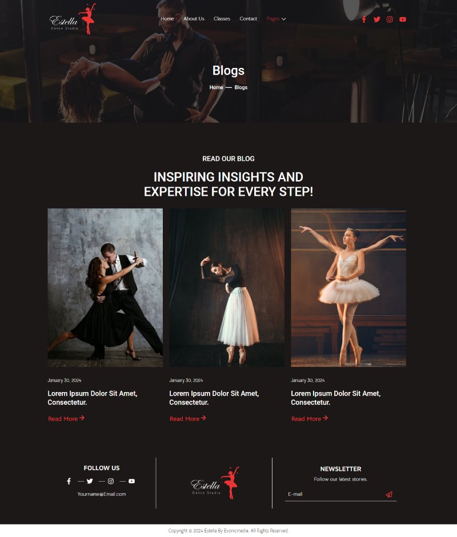Click footer Instagram icon under Follow Us
This screenshot has width=457, height=537.
click(x=111, y=481)
